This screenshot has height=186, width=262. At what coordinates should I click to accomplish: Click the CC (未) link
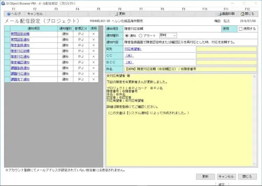tap(129, 56)
